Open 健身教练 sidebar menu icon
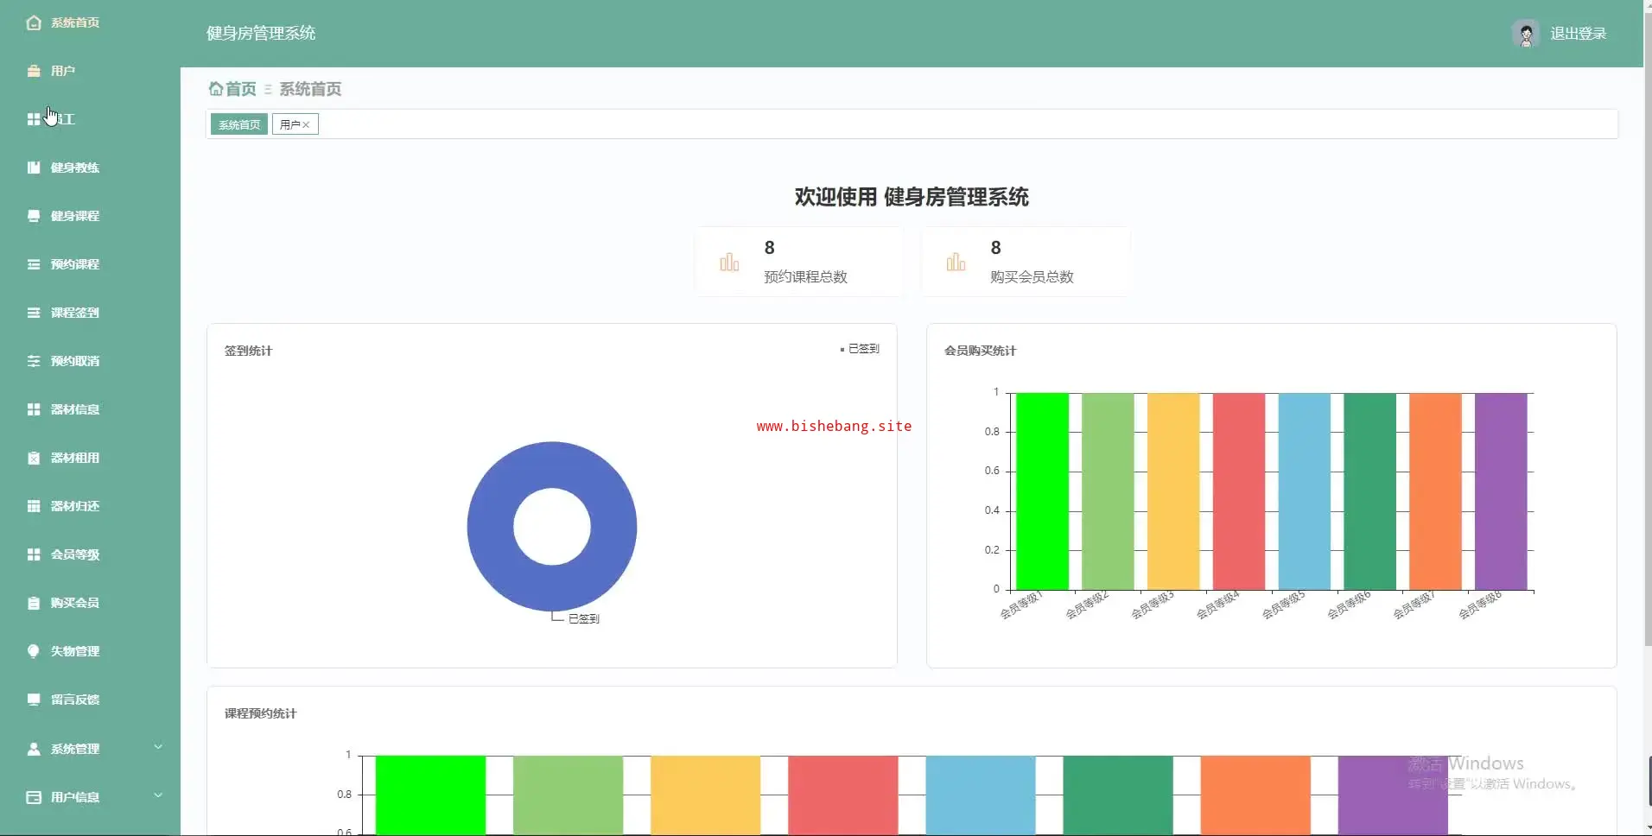1652x836 pixels. (x=34, y=168)
